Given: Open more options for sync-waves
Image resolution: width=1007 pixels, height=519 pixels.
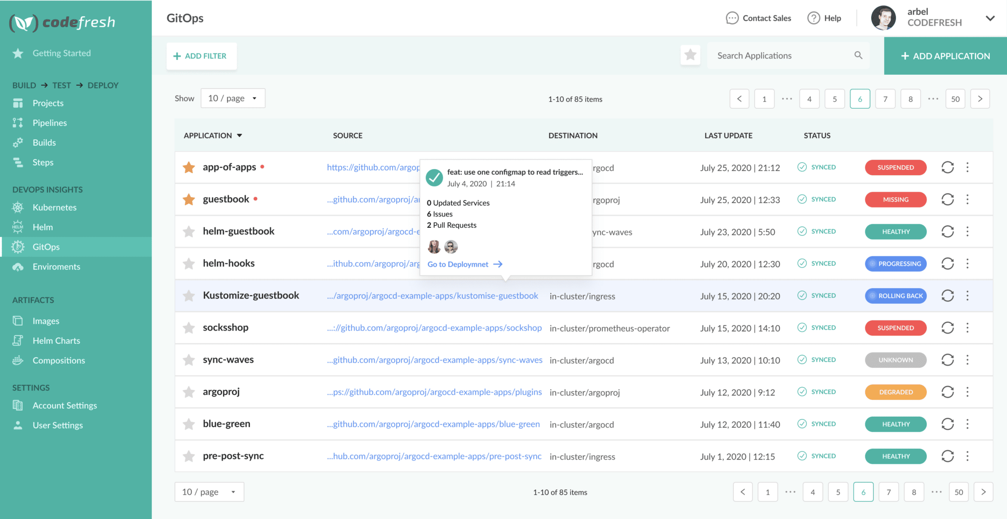Looking at the screenshot, I should 967,360.
